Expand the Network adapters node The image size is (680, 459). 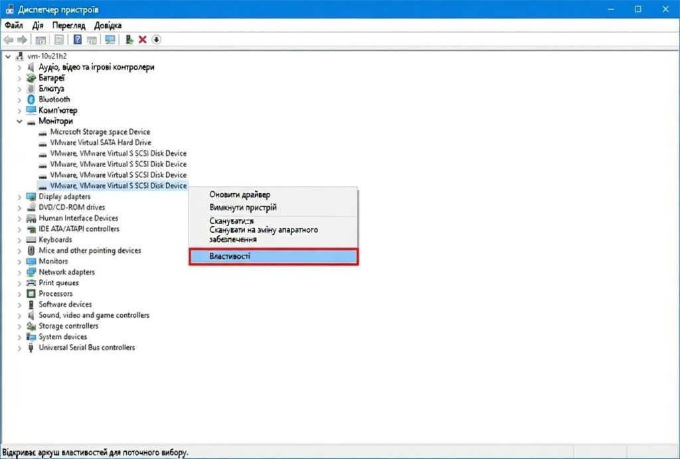click(x=19, y=273)
